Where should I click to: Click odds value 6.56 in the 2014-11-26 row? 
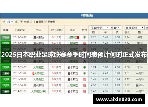click(x=117, y=91)
